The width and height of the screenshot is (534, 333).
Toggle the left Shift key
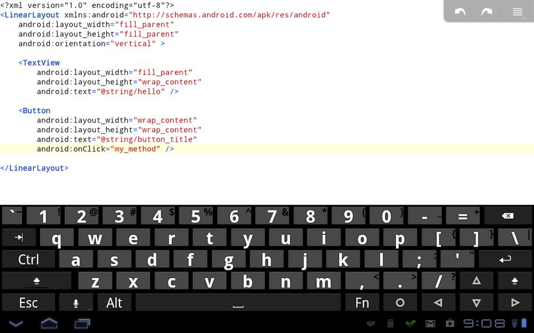pyautogui.click(x=37, y=281)
